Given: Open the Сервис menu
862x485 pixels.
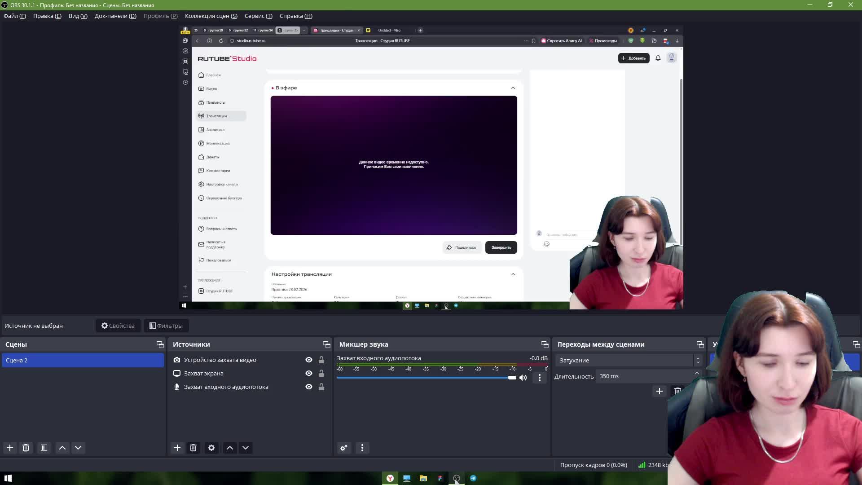Looking at the screenshot, I should point(258,16).
